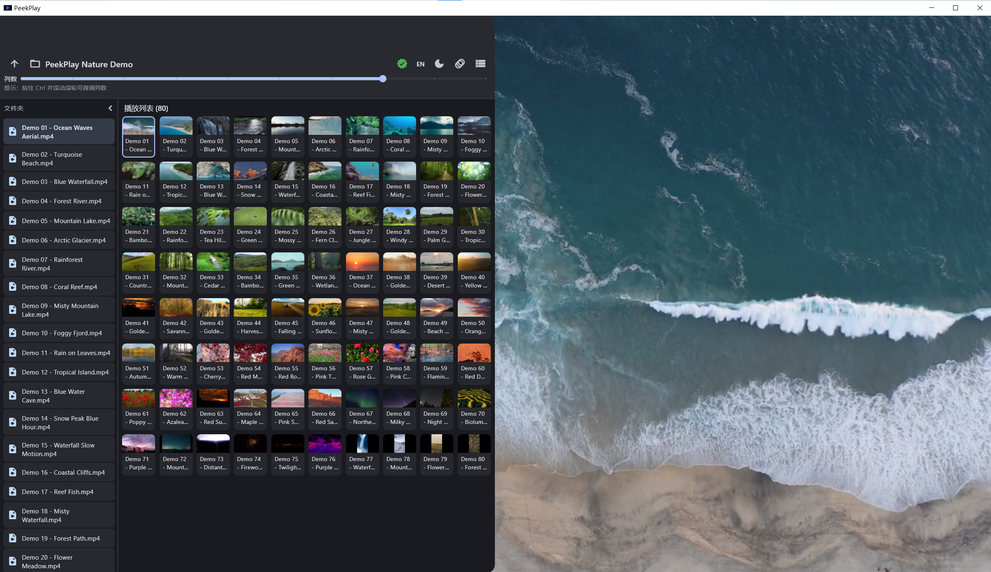
Task: Switch to list view icon
Action: pos(480,64)
